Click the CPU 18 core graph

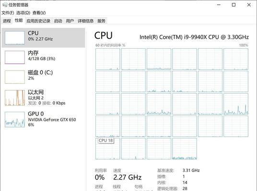click(x=108, y=149)
